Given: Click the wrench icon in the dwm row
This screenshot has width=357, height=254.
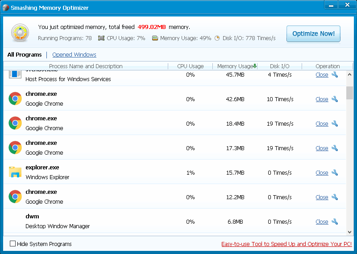Looking at the screenshot, I should (x=334, y=222).
